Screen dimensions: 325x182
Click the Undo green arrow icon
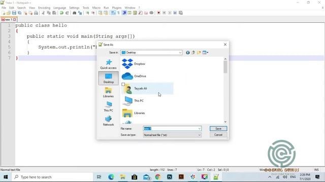click(61, 13)
